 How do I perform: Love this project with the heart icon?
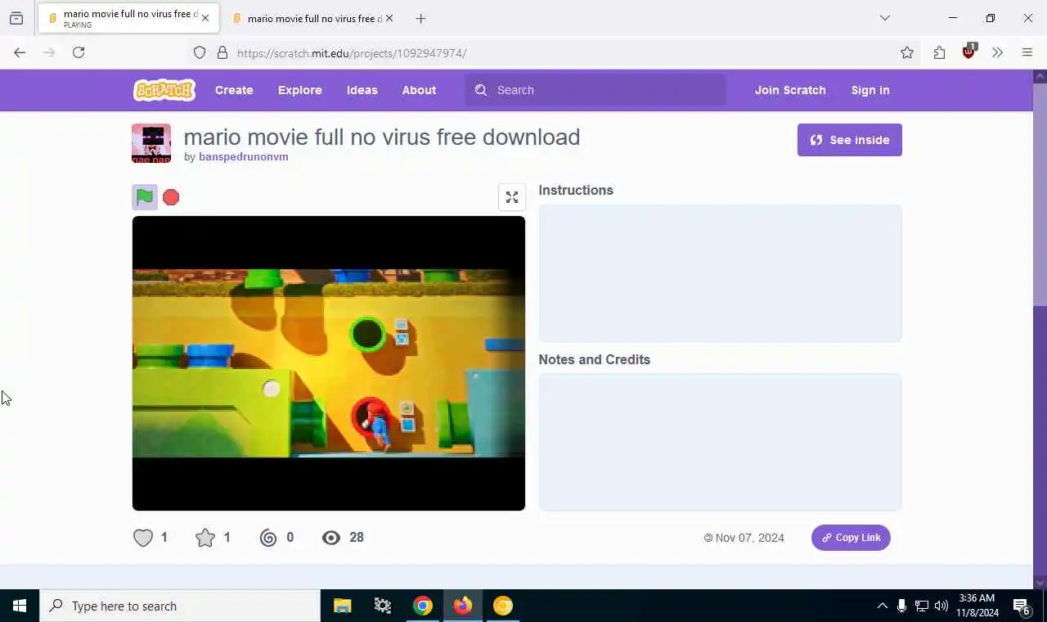click(143, 538)
